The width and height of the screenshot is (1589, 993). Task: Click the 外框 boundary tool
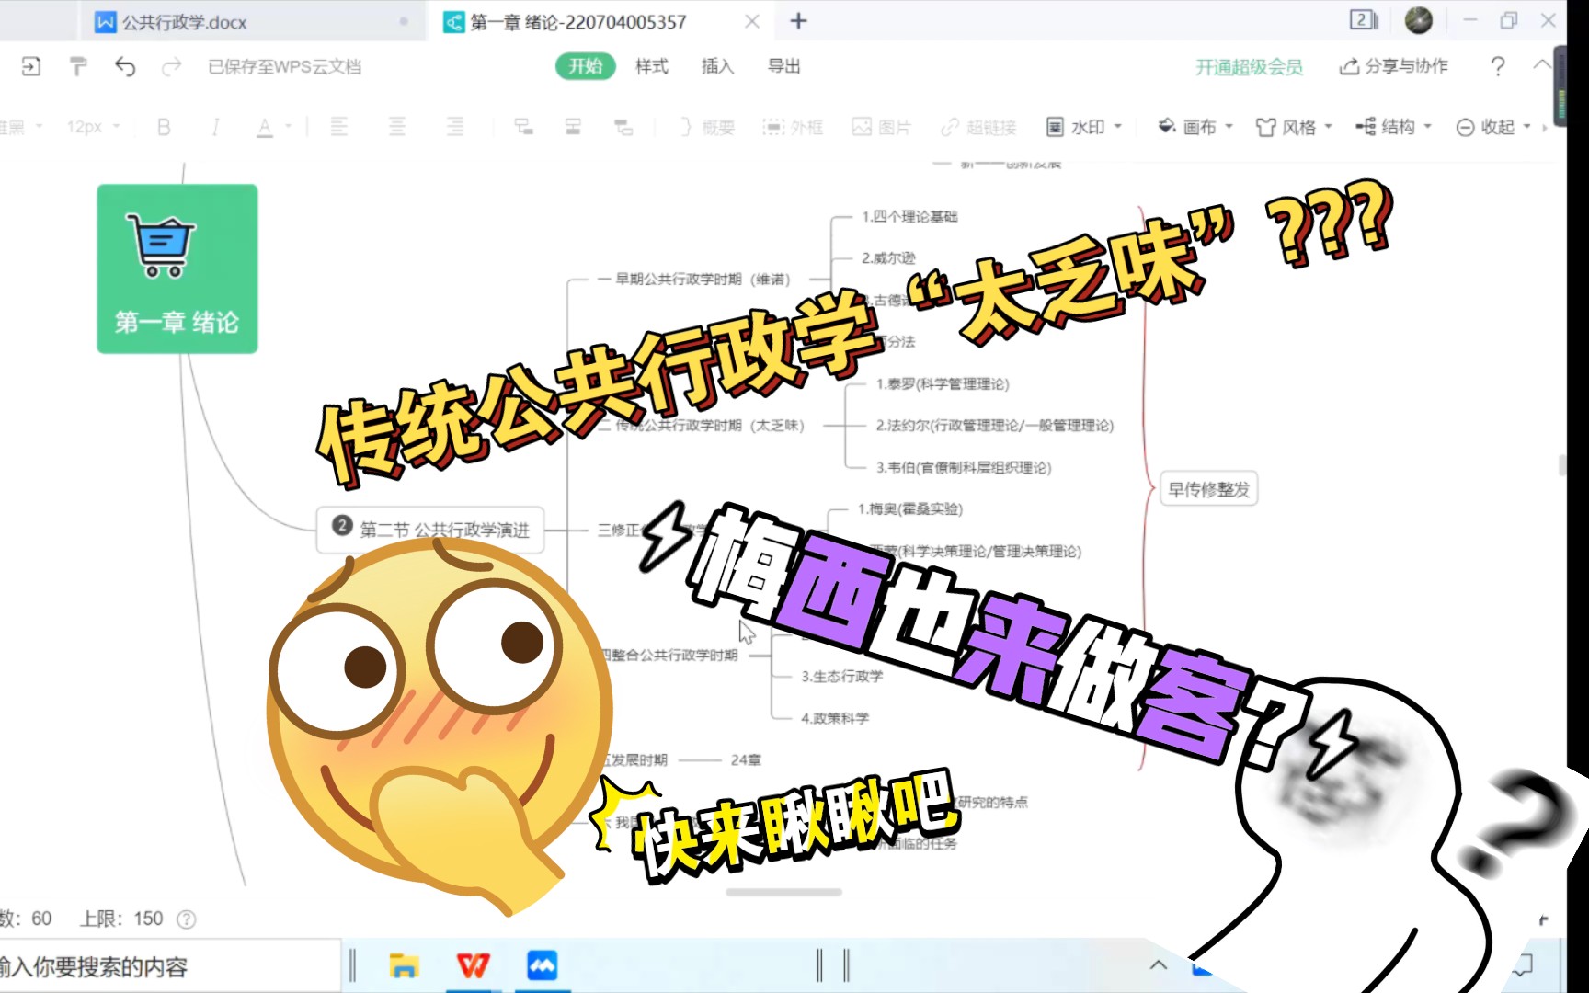tap(793, 127)
